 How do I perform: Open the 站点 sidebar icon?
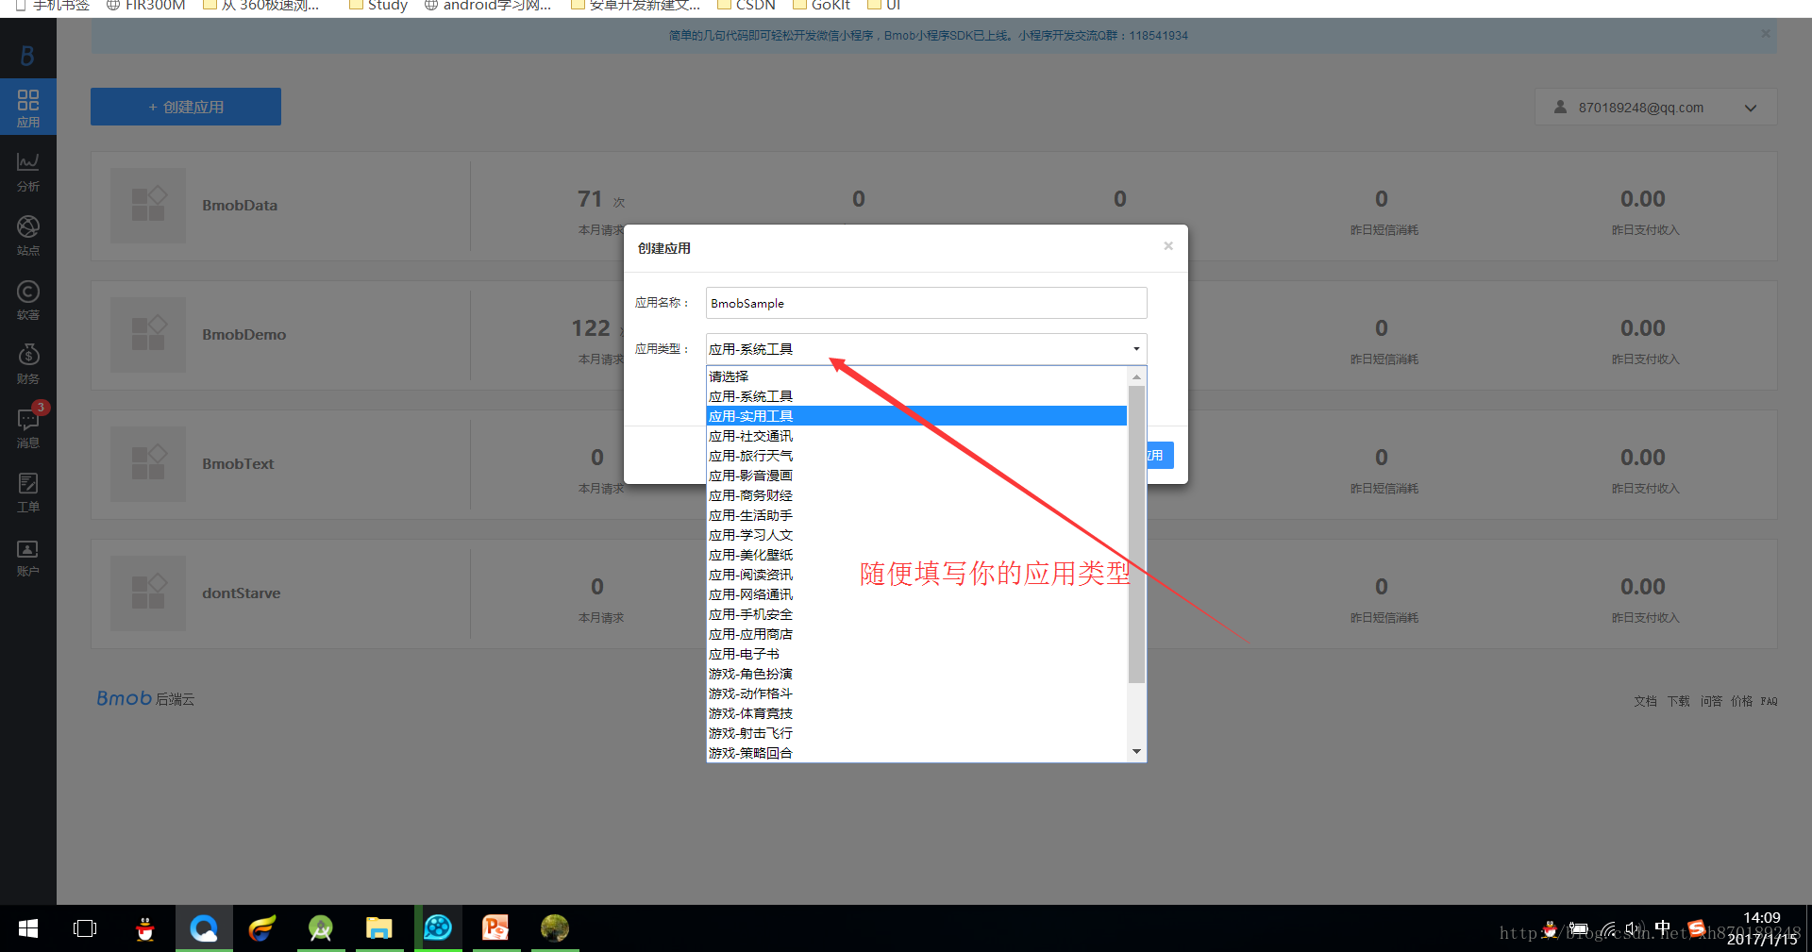[x=28, y=236]
